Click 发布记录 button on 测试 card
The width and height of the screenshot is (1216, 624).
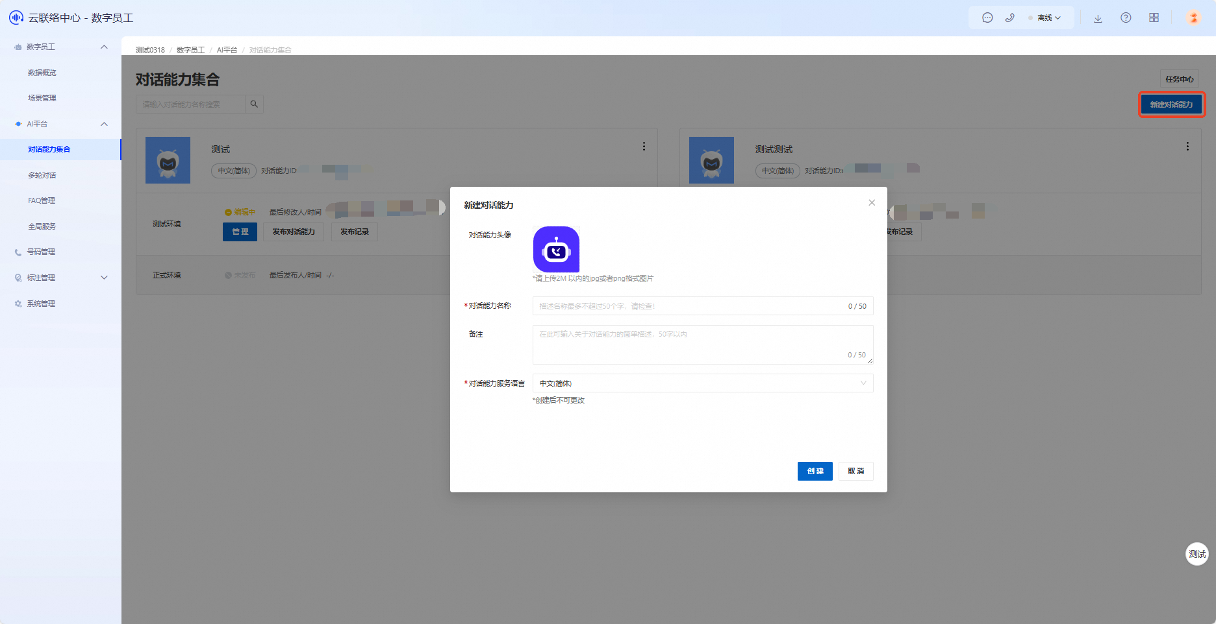[355, 232]
